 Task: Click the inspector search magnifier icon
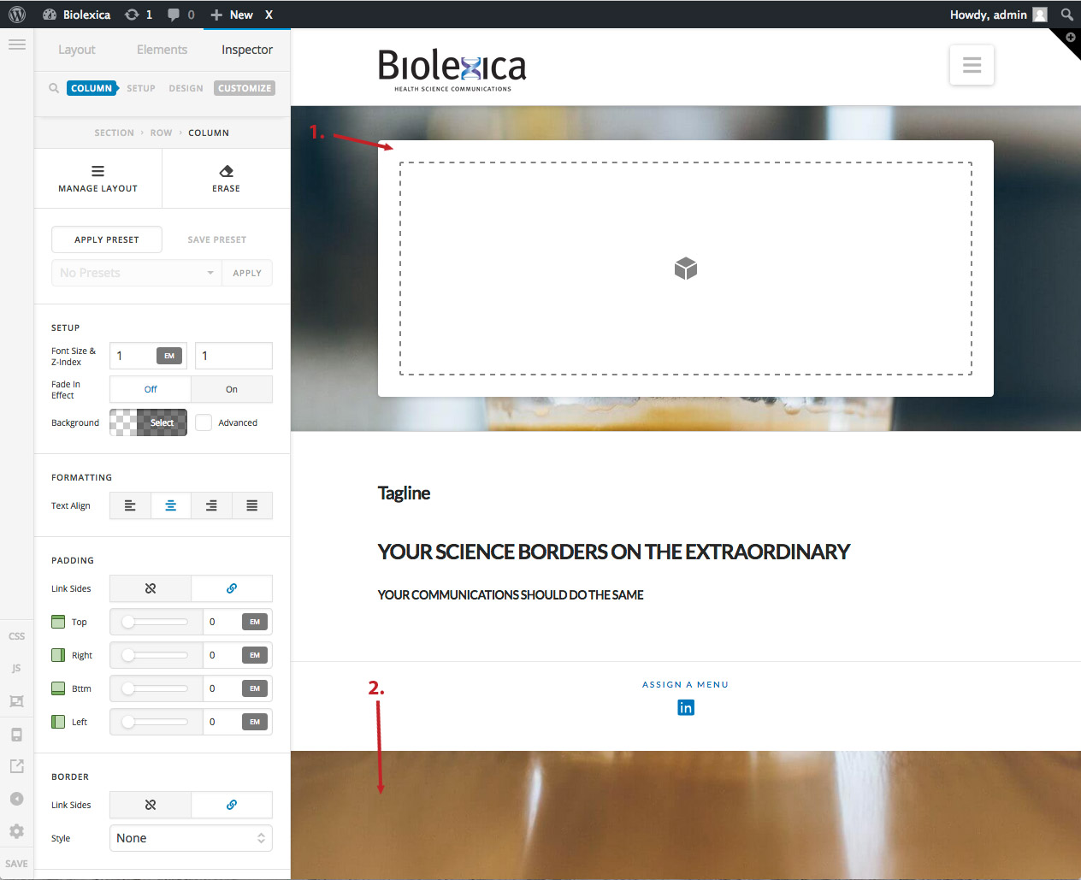(54, 88)
